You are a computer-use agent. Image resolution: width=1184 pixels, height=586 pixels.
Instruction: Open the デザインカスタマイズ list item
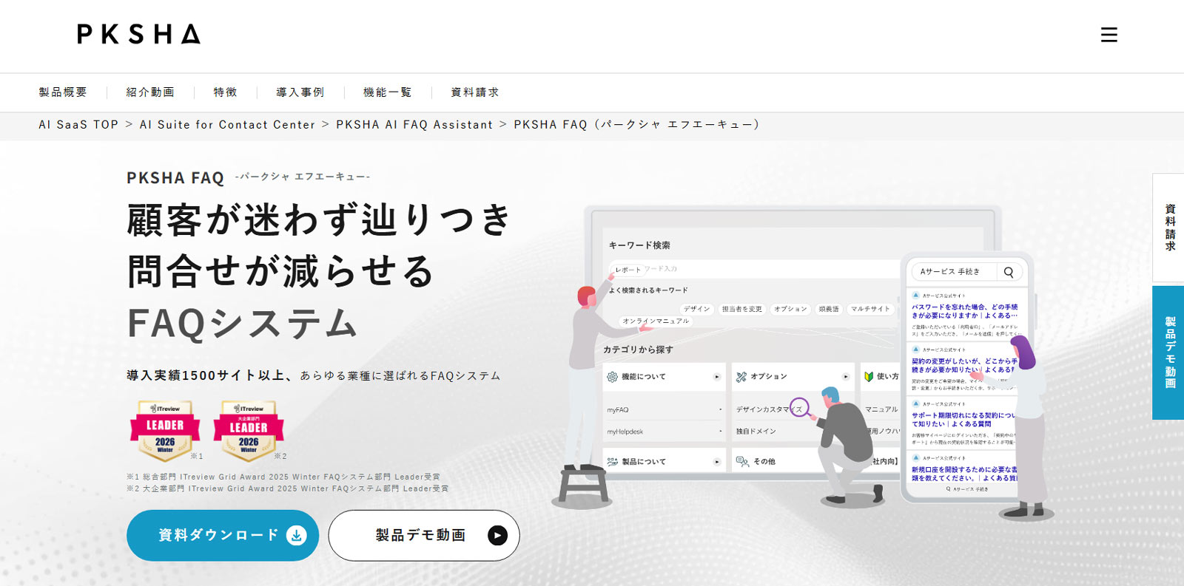(x=769, y=409)
